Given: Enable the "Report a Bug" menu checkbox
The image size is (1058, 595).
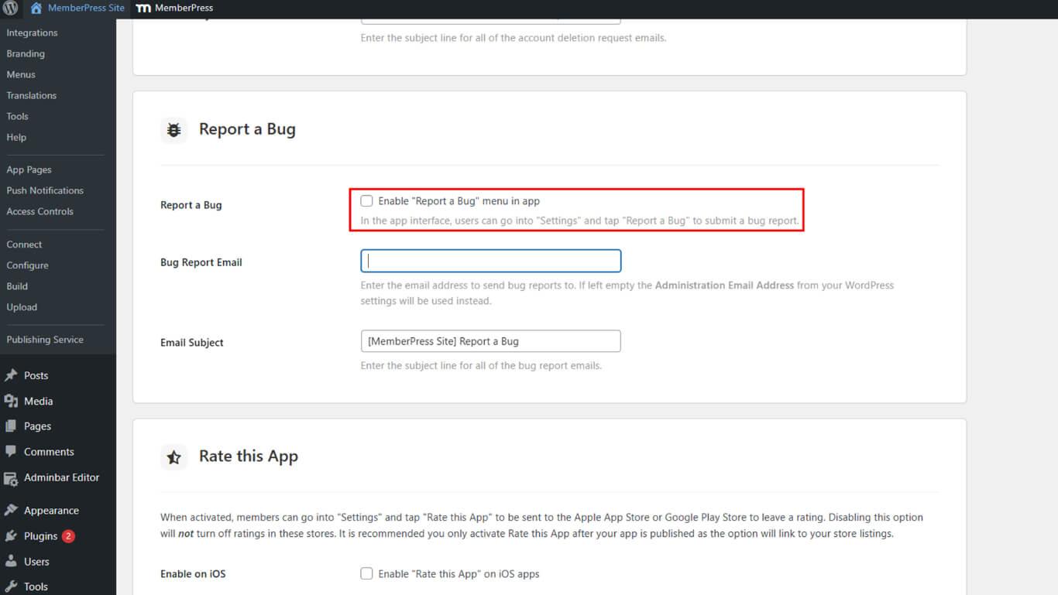Looking at the screenshot, I should pyautogui.click(x=366, y=201).
